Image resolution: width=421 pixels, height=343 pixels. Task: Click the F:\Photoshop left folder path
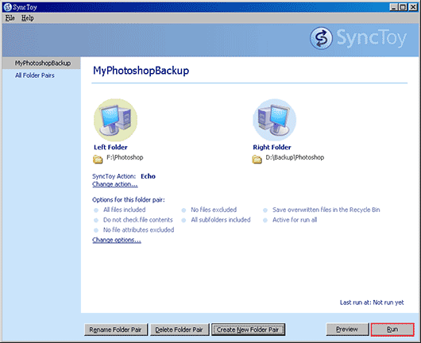125,157
